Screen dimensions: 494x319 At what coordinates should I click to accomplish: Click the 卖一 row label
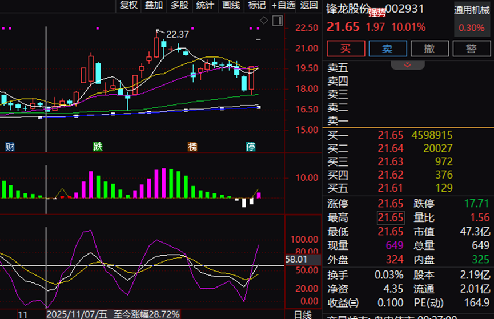click(x=338, y=120)
